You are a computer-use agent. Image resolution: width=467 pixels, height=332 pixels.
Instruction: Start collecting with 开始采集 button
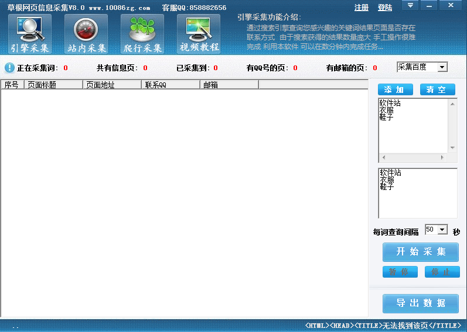(x=420, y=252)
